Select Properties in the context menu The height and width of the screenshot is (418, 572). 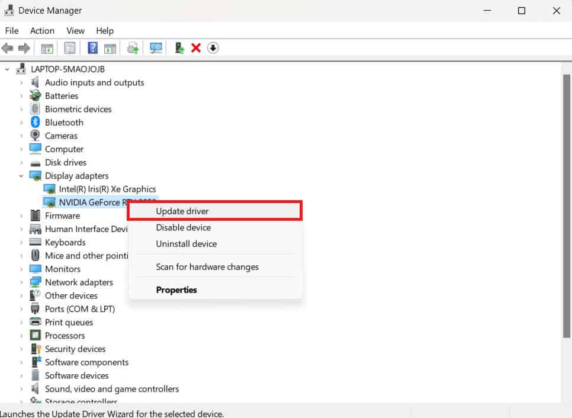(176, 290)
